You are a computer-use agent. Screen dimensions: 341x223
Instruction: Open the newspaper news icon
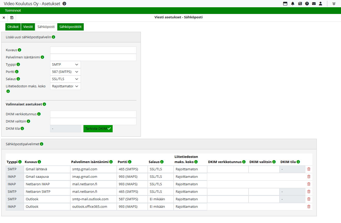tap(300, 4)
